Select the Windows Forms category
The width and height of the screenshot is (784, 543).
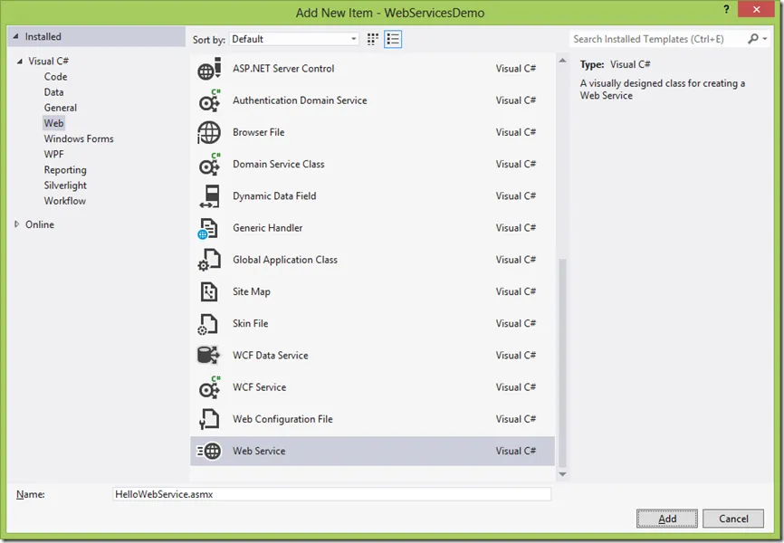[79, 138]
